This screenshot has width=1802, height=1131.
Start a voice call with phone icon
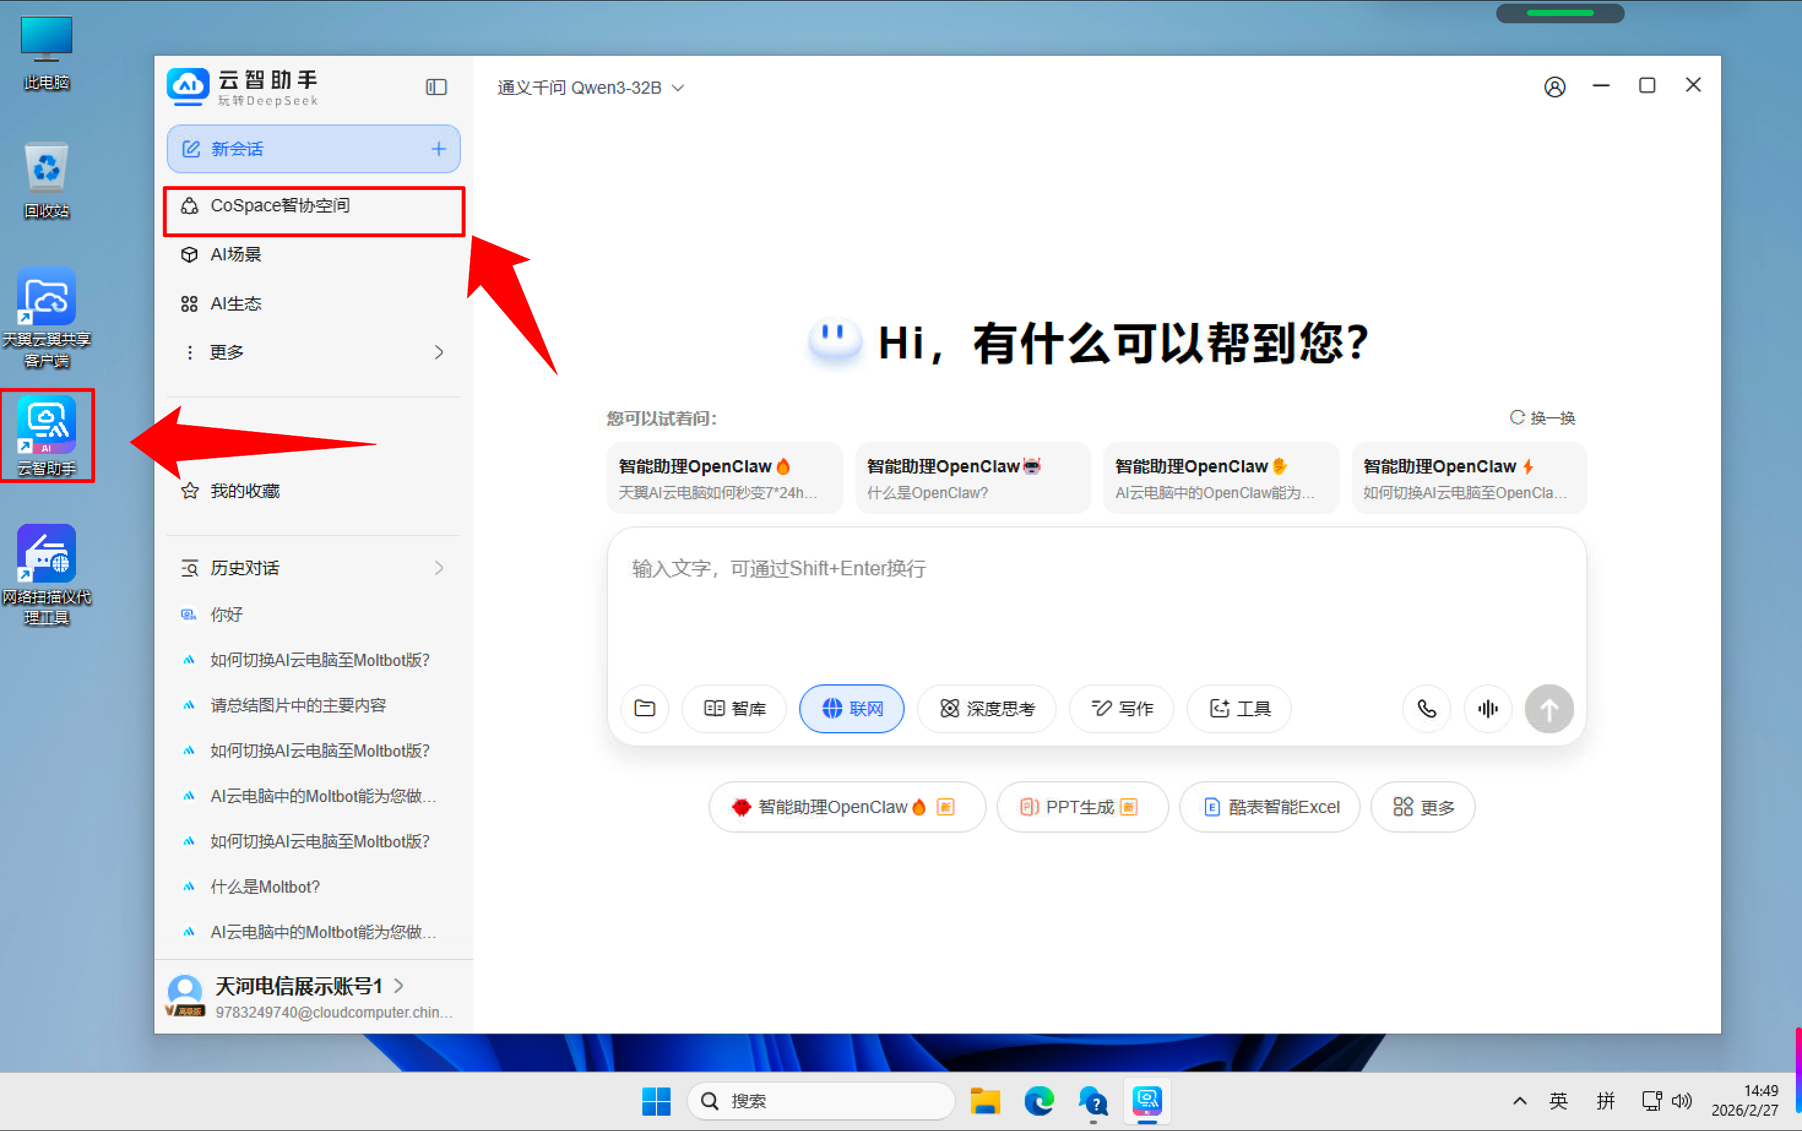(x=1426, y=708)
